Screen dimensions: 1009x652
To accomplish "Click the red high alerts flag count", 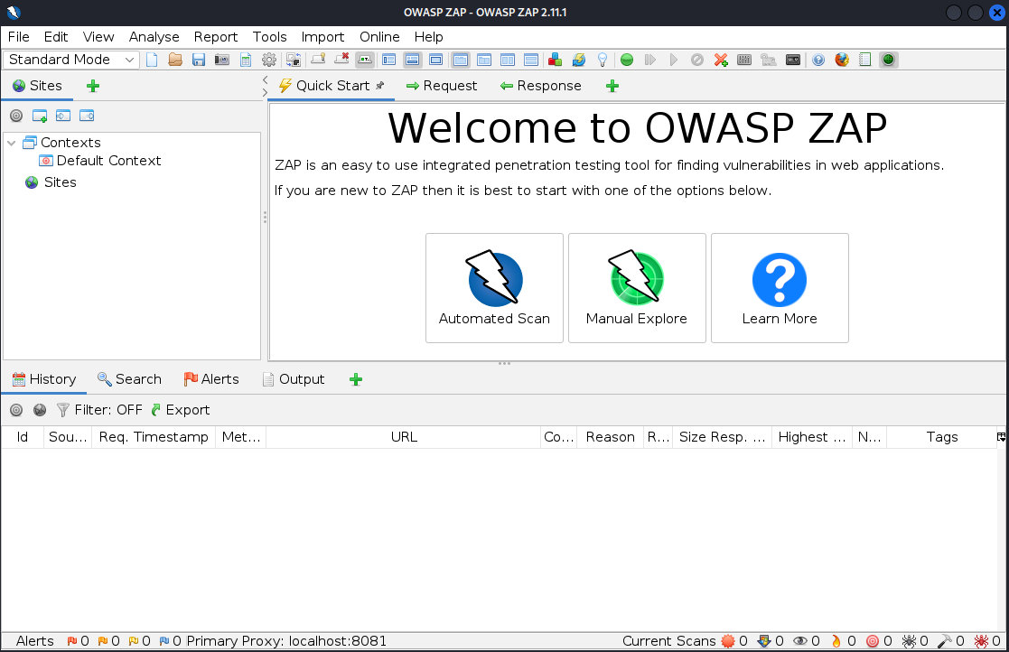I will coord(78,641).
